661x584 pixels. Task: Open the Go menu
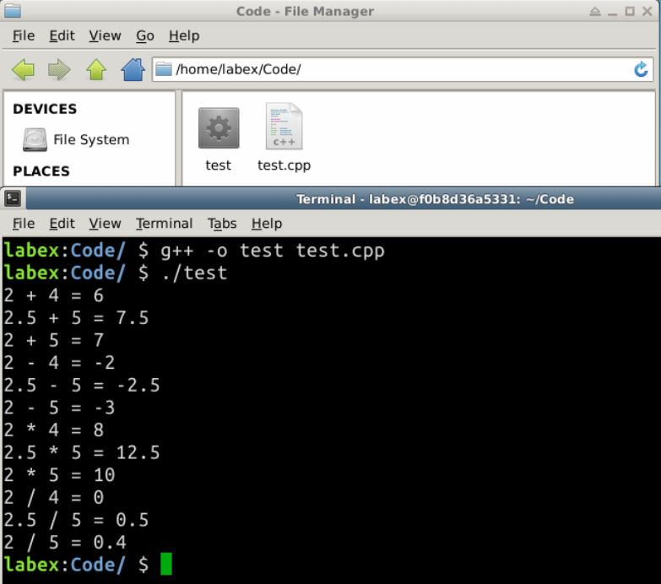pyautogui.click(x=145, y=35)
